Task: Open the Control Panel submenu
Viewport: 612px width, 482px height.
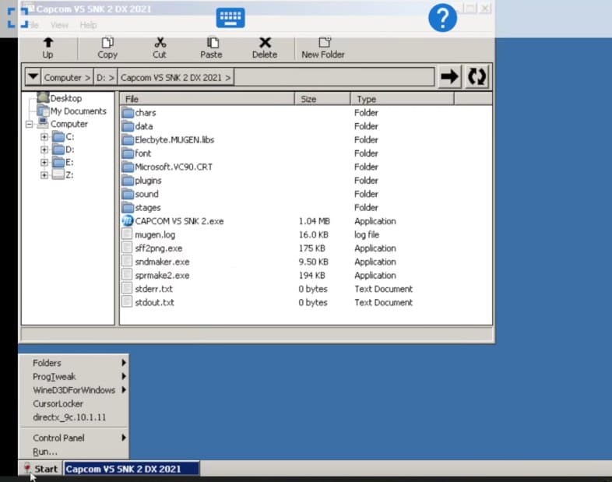Action: click(74, 438)
